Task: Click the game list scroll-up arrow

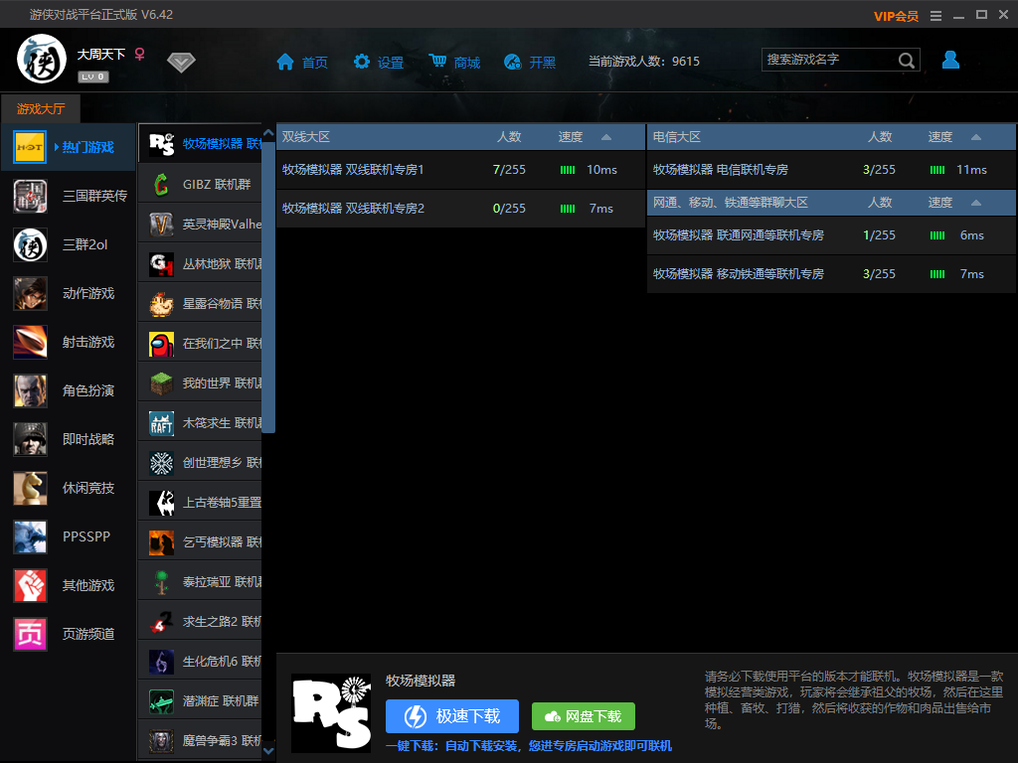Action: [x=268, y=132]
